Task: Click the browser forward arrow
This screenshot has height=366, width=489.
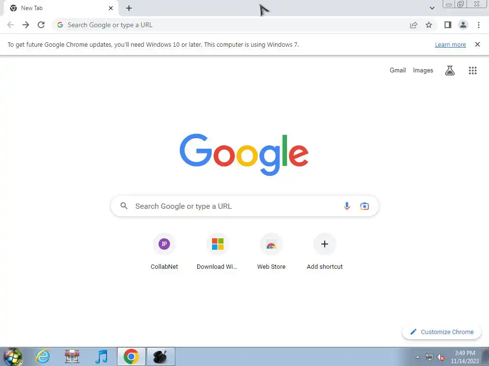Action: click(x=26, y=25)
